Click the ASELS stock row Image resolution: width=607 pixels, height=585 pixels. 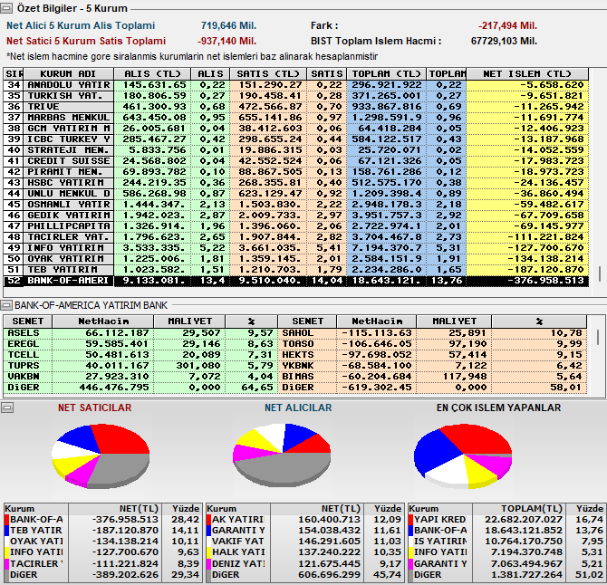pos(140,333)
